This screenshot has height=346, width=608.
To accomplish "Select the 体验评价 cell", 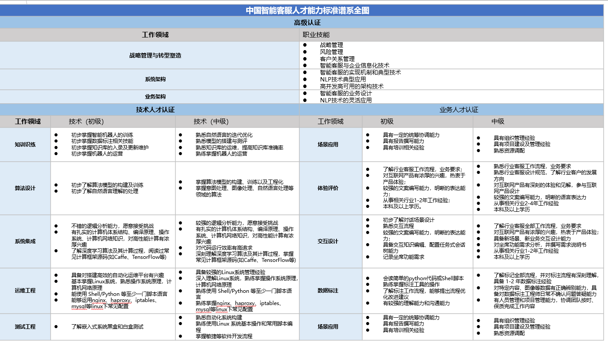I will tap(328, 188).
